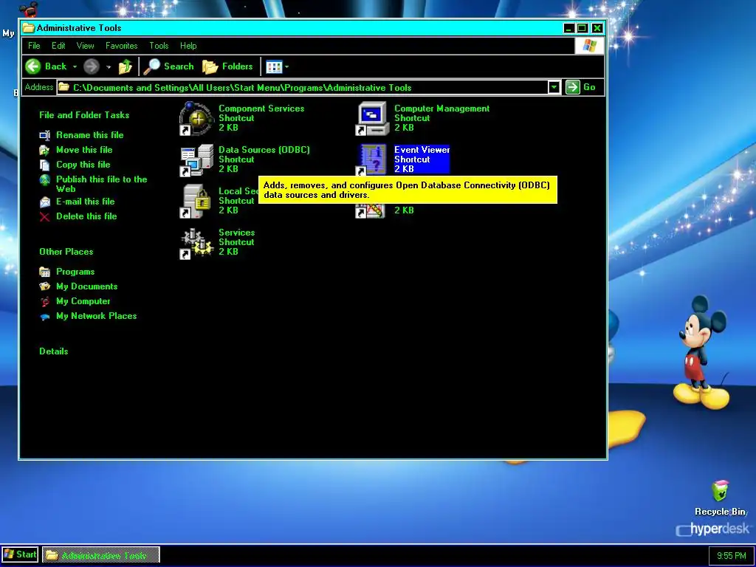Open the Tools menu
Screen dimensions: 756x567
(159, 46)
